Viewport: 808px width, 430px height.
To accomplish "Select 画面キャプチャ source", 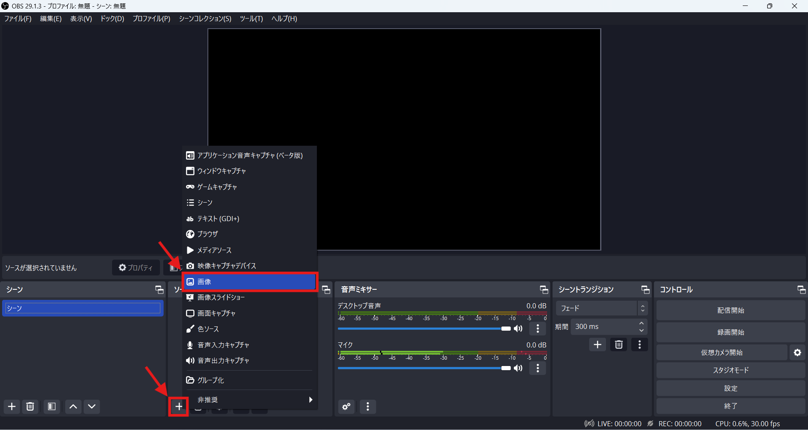I will pyautogui.click(x=250, y=313).
